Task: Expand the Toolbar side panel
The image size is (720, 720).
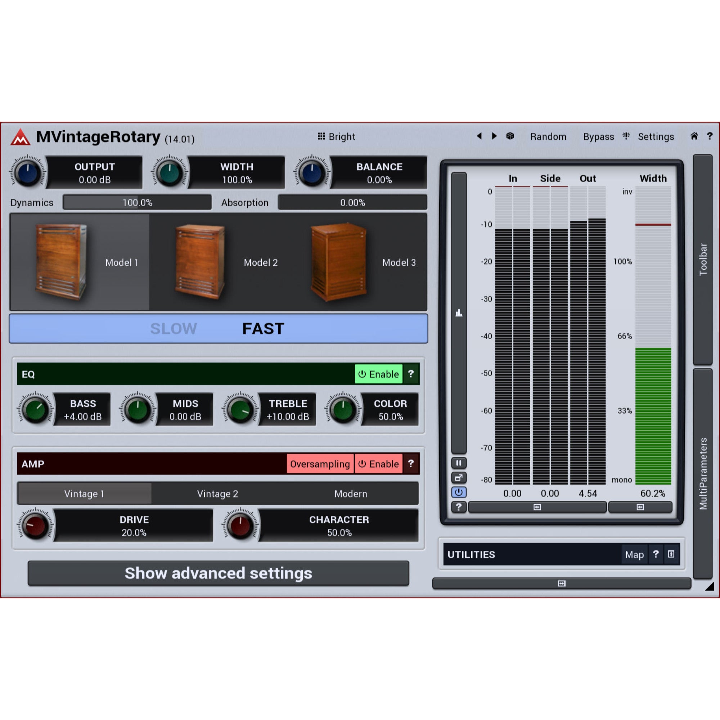Action: pos(703,259)
